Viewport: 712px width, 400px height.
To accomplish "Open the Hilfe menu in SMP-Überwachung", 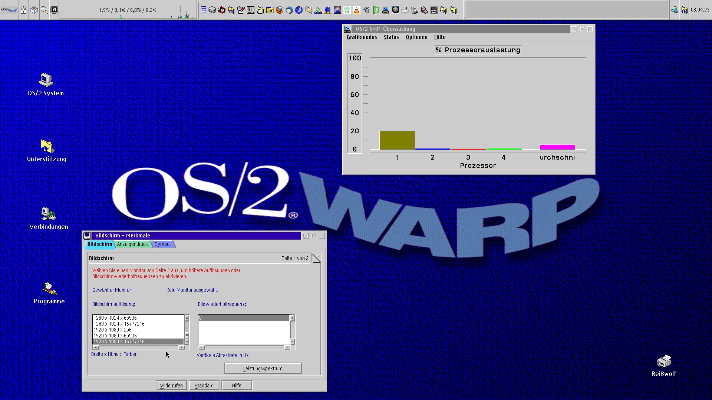I will coord(440,37).
